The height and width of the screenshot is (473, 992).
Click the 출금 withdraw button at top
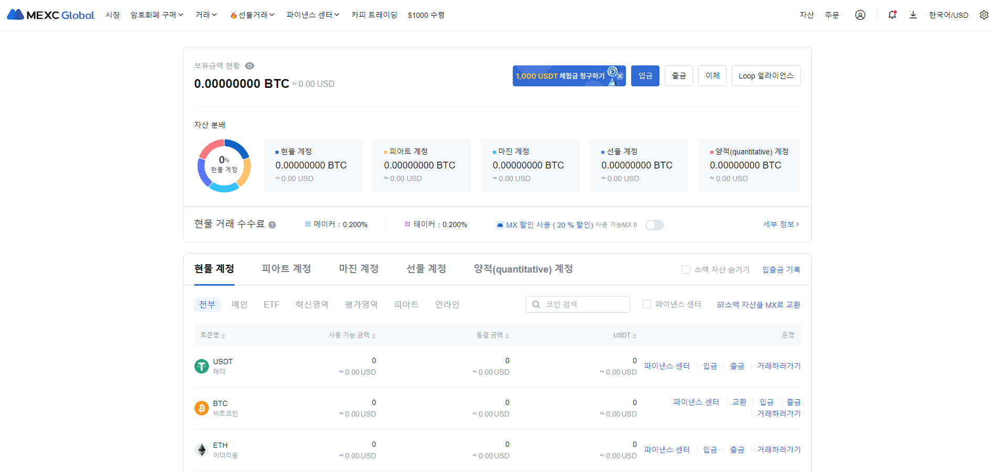coord(679,76)
